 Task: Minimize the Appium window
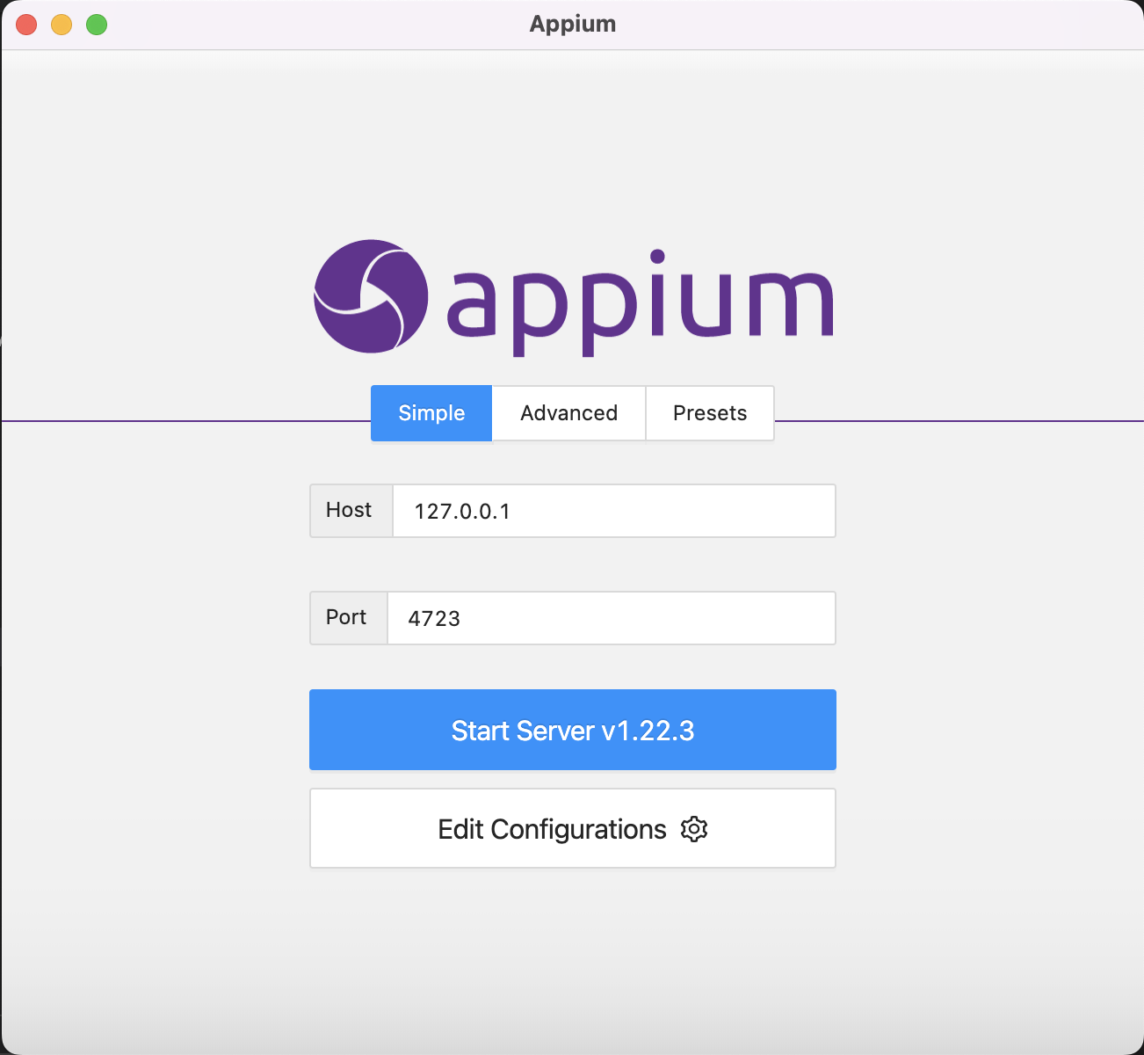click(61, 24)
